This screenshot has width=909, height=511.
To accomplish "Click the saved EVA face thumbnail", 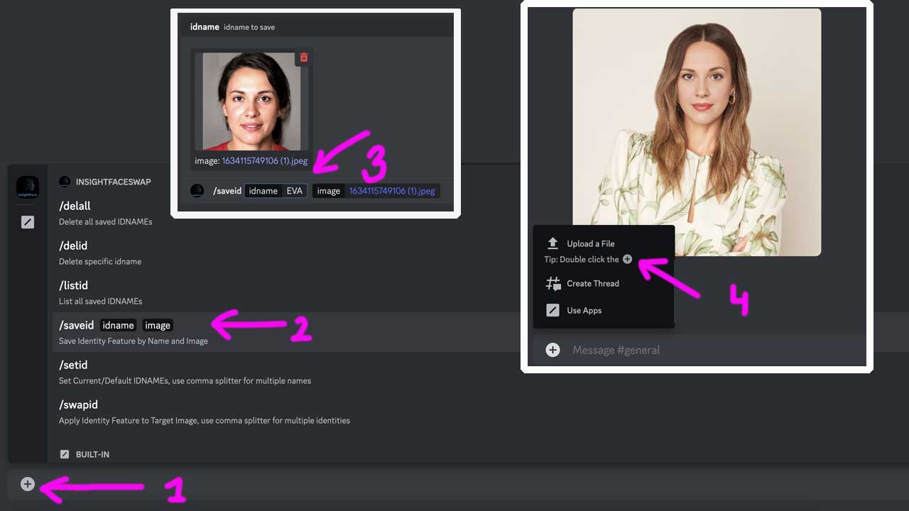I will pos(251,101).
